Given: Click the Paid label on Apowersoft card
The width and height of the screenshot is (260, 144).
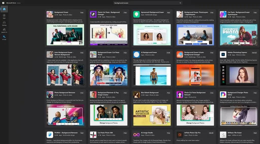Looking at the screenshot, I should (169, 13).
